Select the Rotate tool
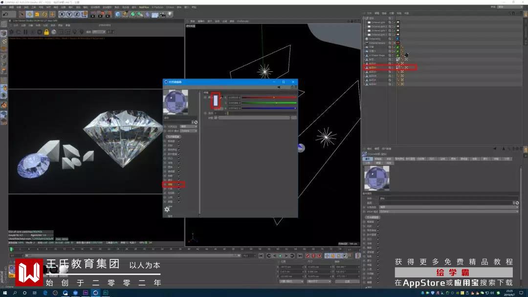Viewport: 528px width, 297px height. click(x=44, y=14)
